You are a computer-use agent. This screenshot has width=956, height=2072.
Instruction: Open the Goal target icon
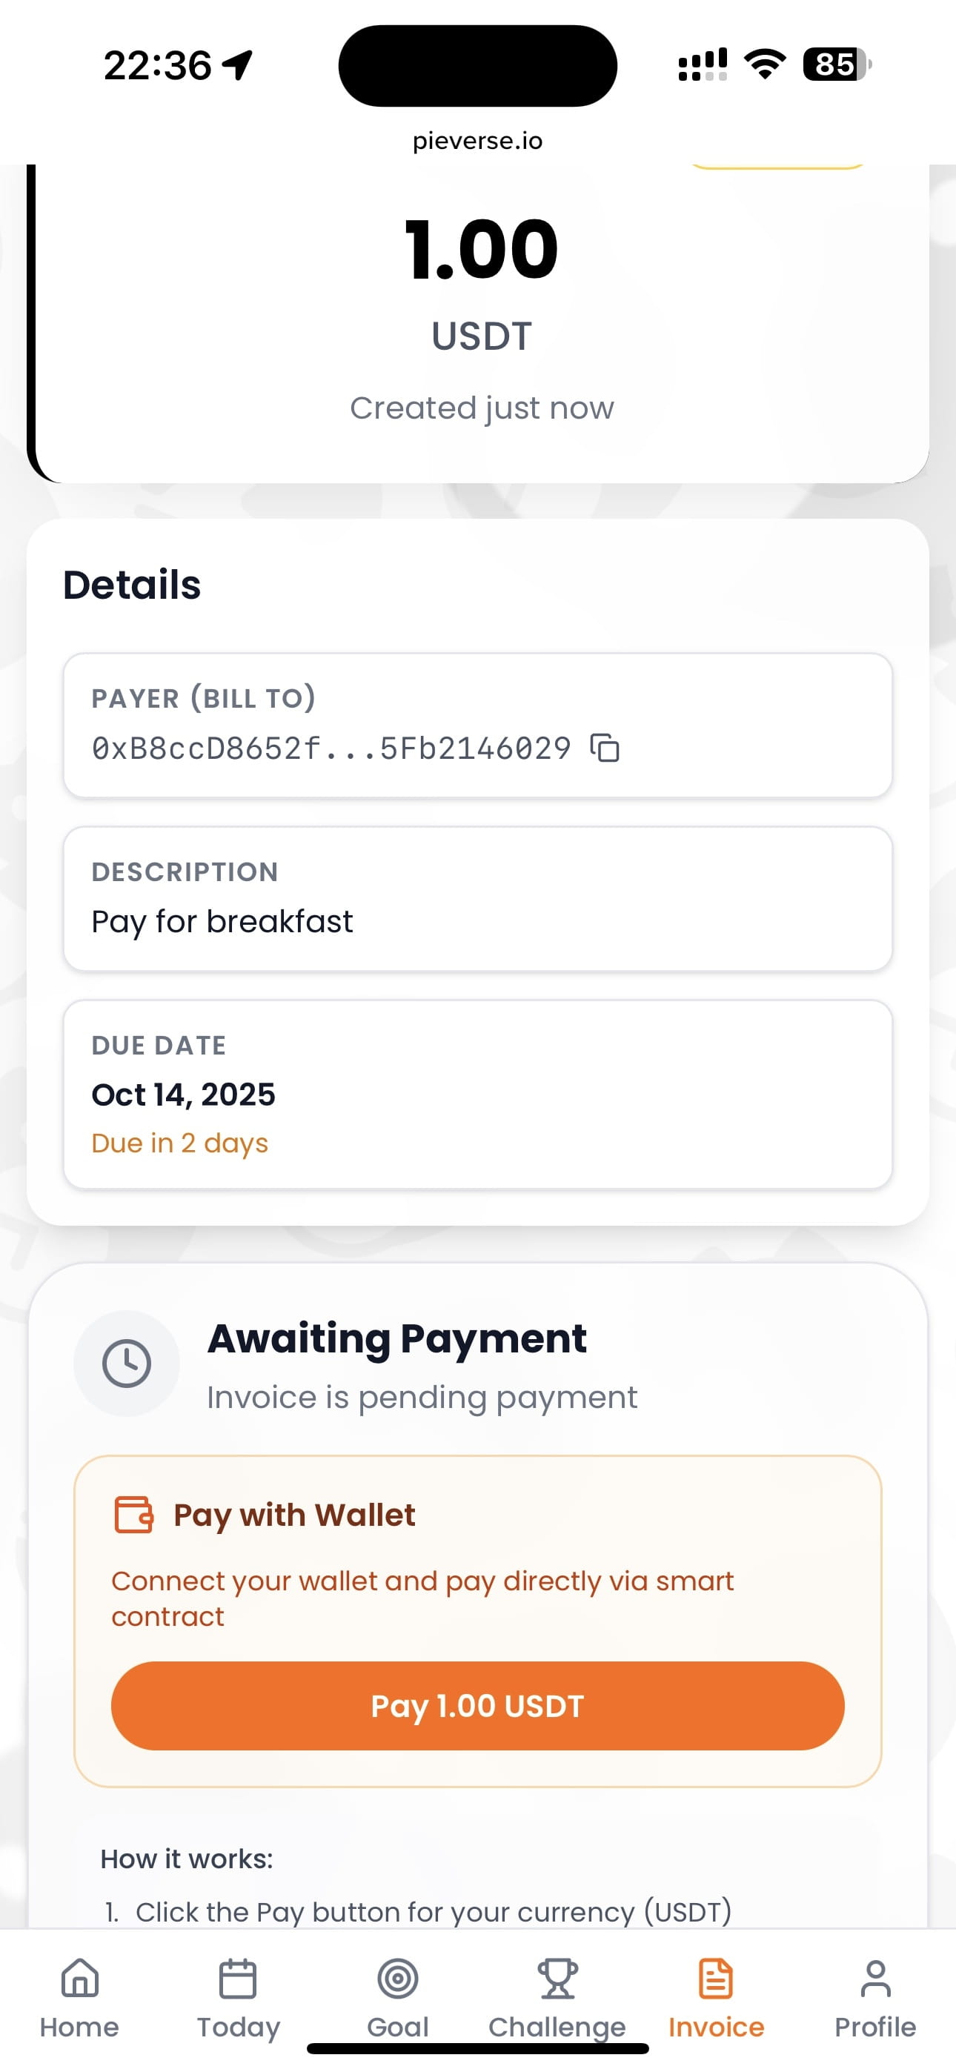[x=397, y=1978]
